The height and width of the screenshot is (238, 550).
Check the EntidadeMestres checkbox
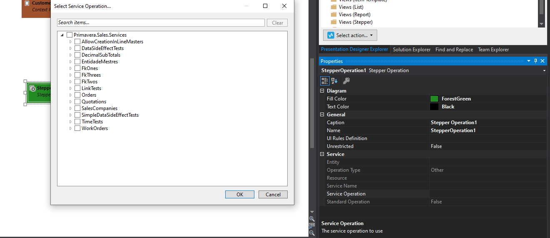pyautogui.click(x=77, y=62)
